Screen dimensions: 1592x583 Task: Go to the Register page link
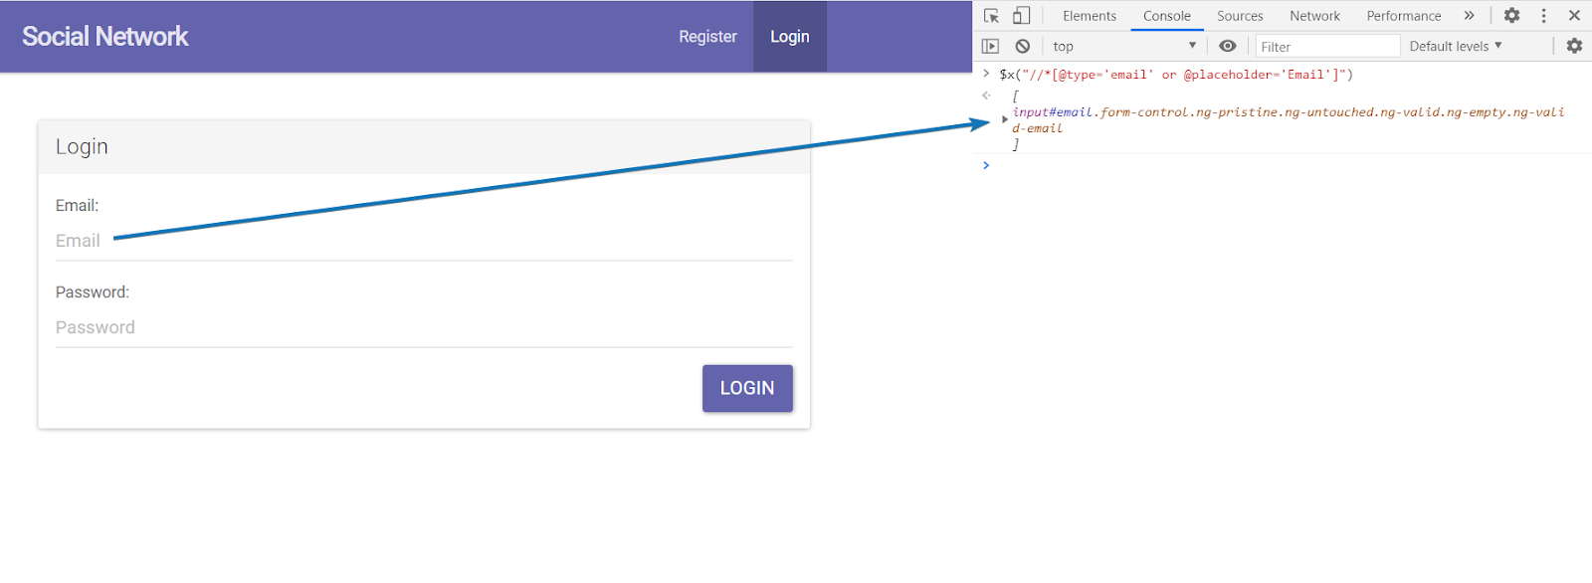(x=707, y=37)
